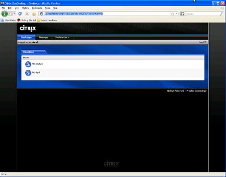The width and height of the screenshot is (226, 177).
Task: Open the search engine selector dropdown
Action: [x=183, y=14]
